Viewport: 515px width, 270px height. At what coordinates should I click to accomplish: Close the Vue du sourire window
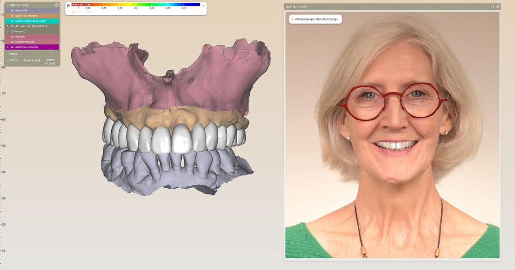pyautogui.click(x=498, y=7)
